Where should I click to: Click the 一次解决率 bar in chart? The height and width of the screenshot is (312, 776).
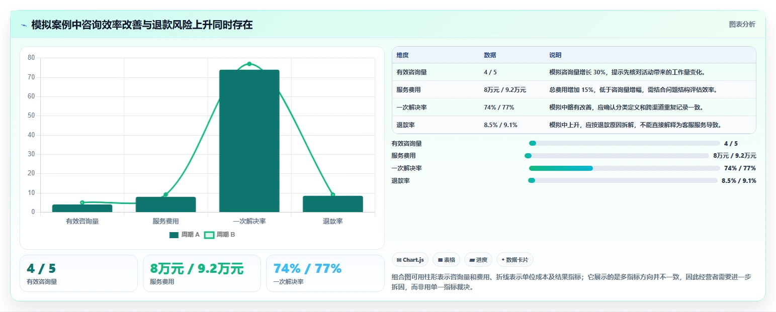tap(249, 141)
